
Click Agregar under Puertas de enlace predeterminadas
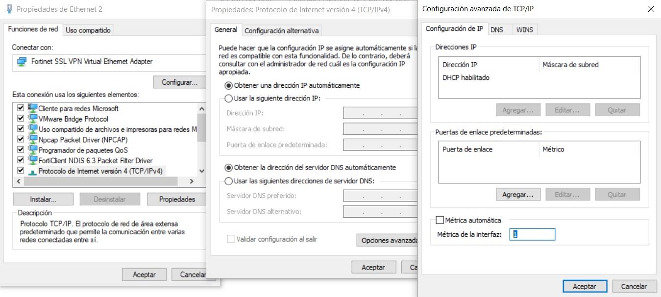tap(517, 195)
